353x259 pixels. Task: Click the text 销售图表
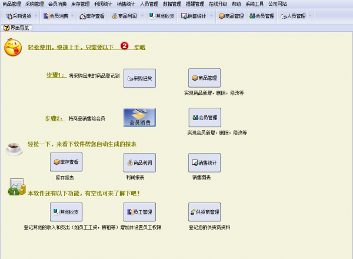pyautogui.click(x=201, y=177)
